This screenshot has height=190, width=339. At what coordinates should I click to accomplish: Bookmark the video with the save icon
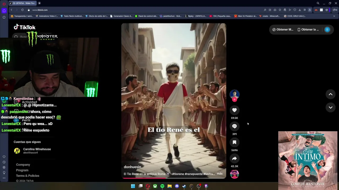(234, 142)
